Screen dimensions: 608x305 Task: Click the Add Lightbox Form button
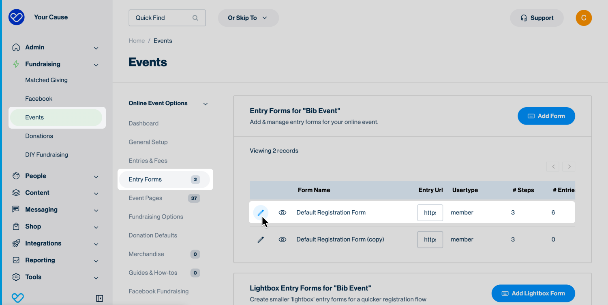533,293
